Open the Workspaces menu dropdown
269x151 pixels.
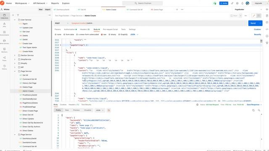click(22, 3)
